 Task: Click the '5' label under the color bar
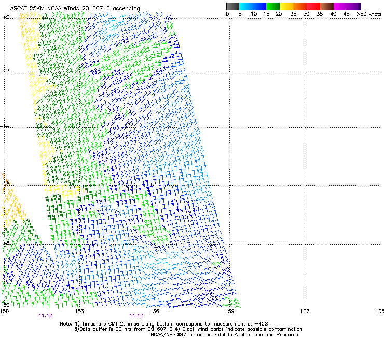click(240, 14)
